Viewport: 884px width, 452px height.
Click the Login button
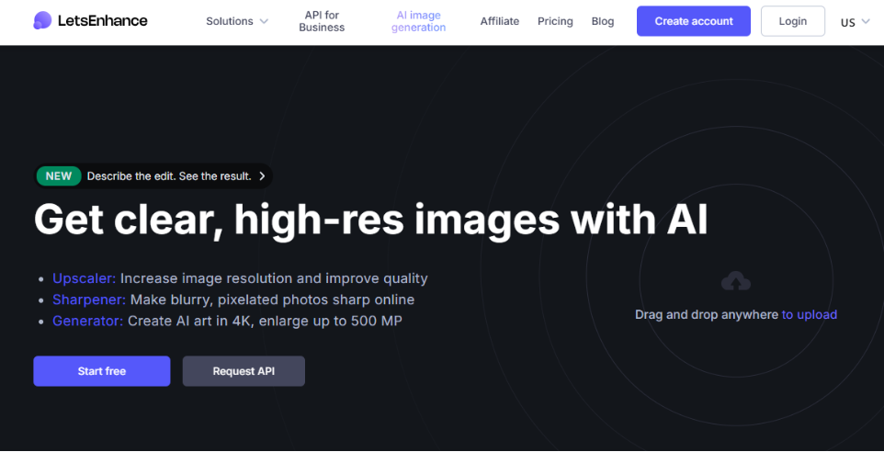click(x=792, y=21)
